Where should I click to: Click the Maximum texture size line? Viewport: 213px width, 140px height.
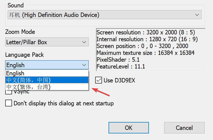point(145,53)
